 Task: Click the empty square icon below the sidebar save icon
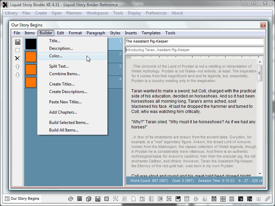click(x=18, y=50)
